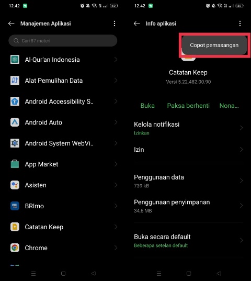Tap the Al-Qur'an Indonesia app icon
This screenshot has width=251, height=281.
click(x=15, y=60)
